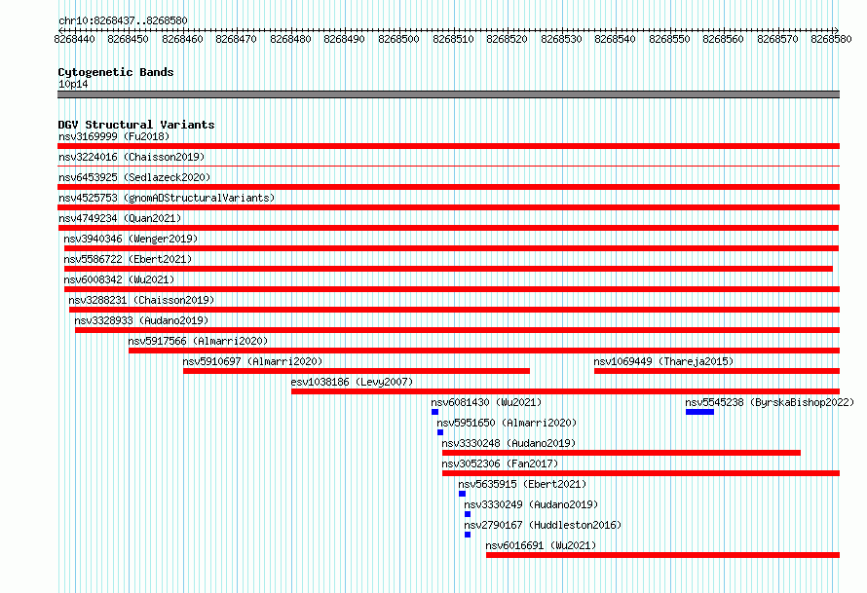Image resolution: width=867 pixels, height=593 pixels.
Task: Click the blue bar under nsv5545238
Action: 699,412
